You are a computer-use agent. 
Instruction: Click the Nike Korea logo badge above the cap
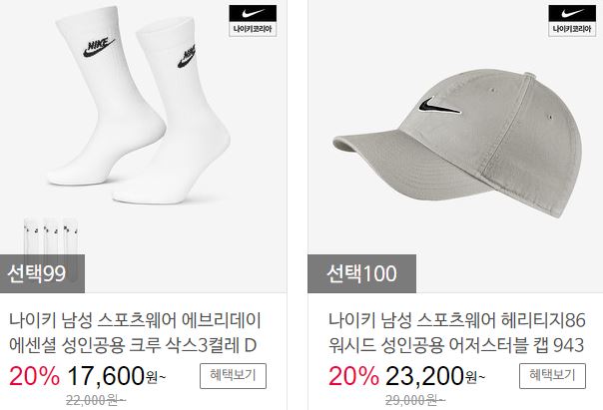(572, 21)
